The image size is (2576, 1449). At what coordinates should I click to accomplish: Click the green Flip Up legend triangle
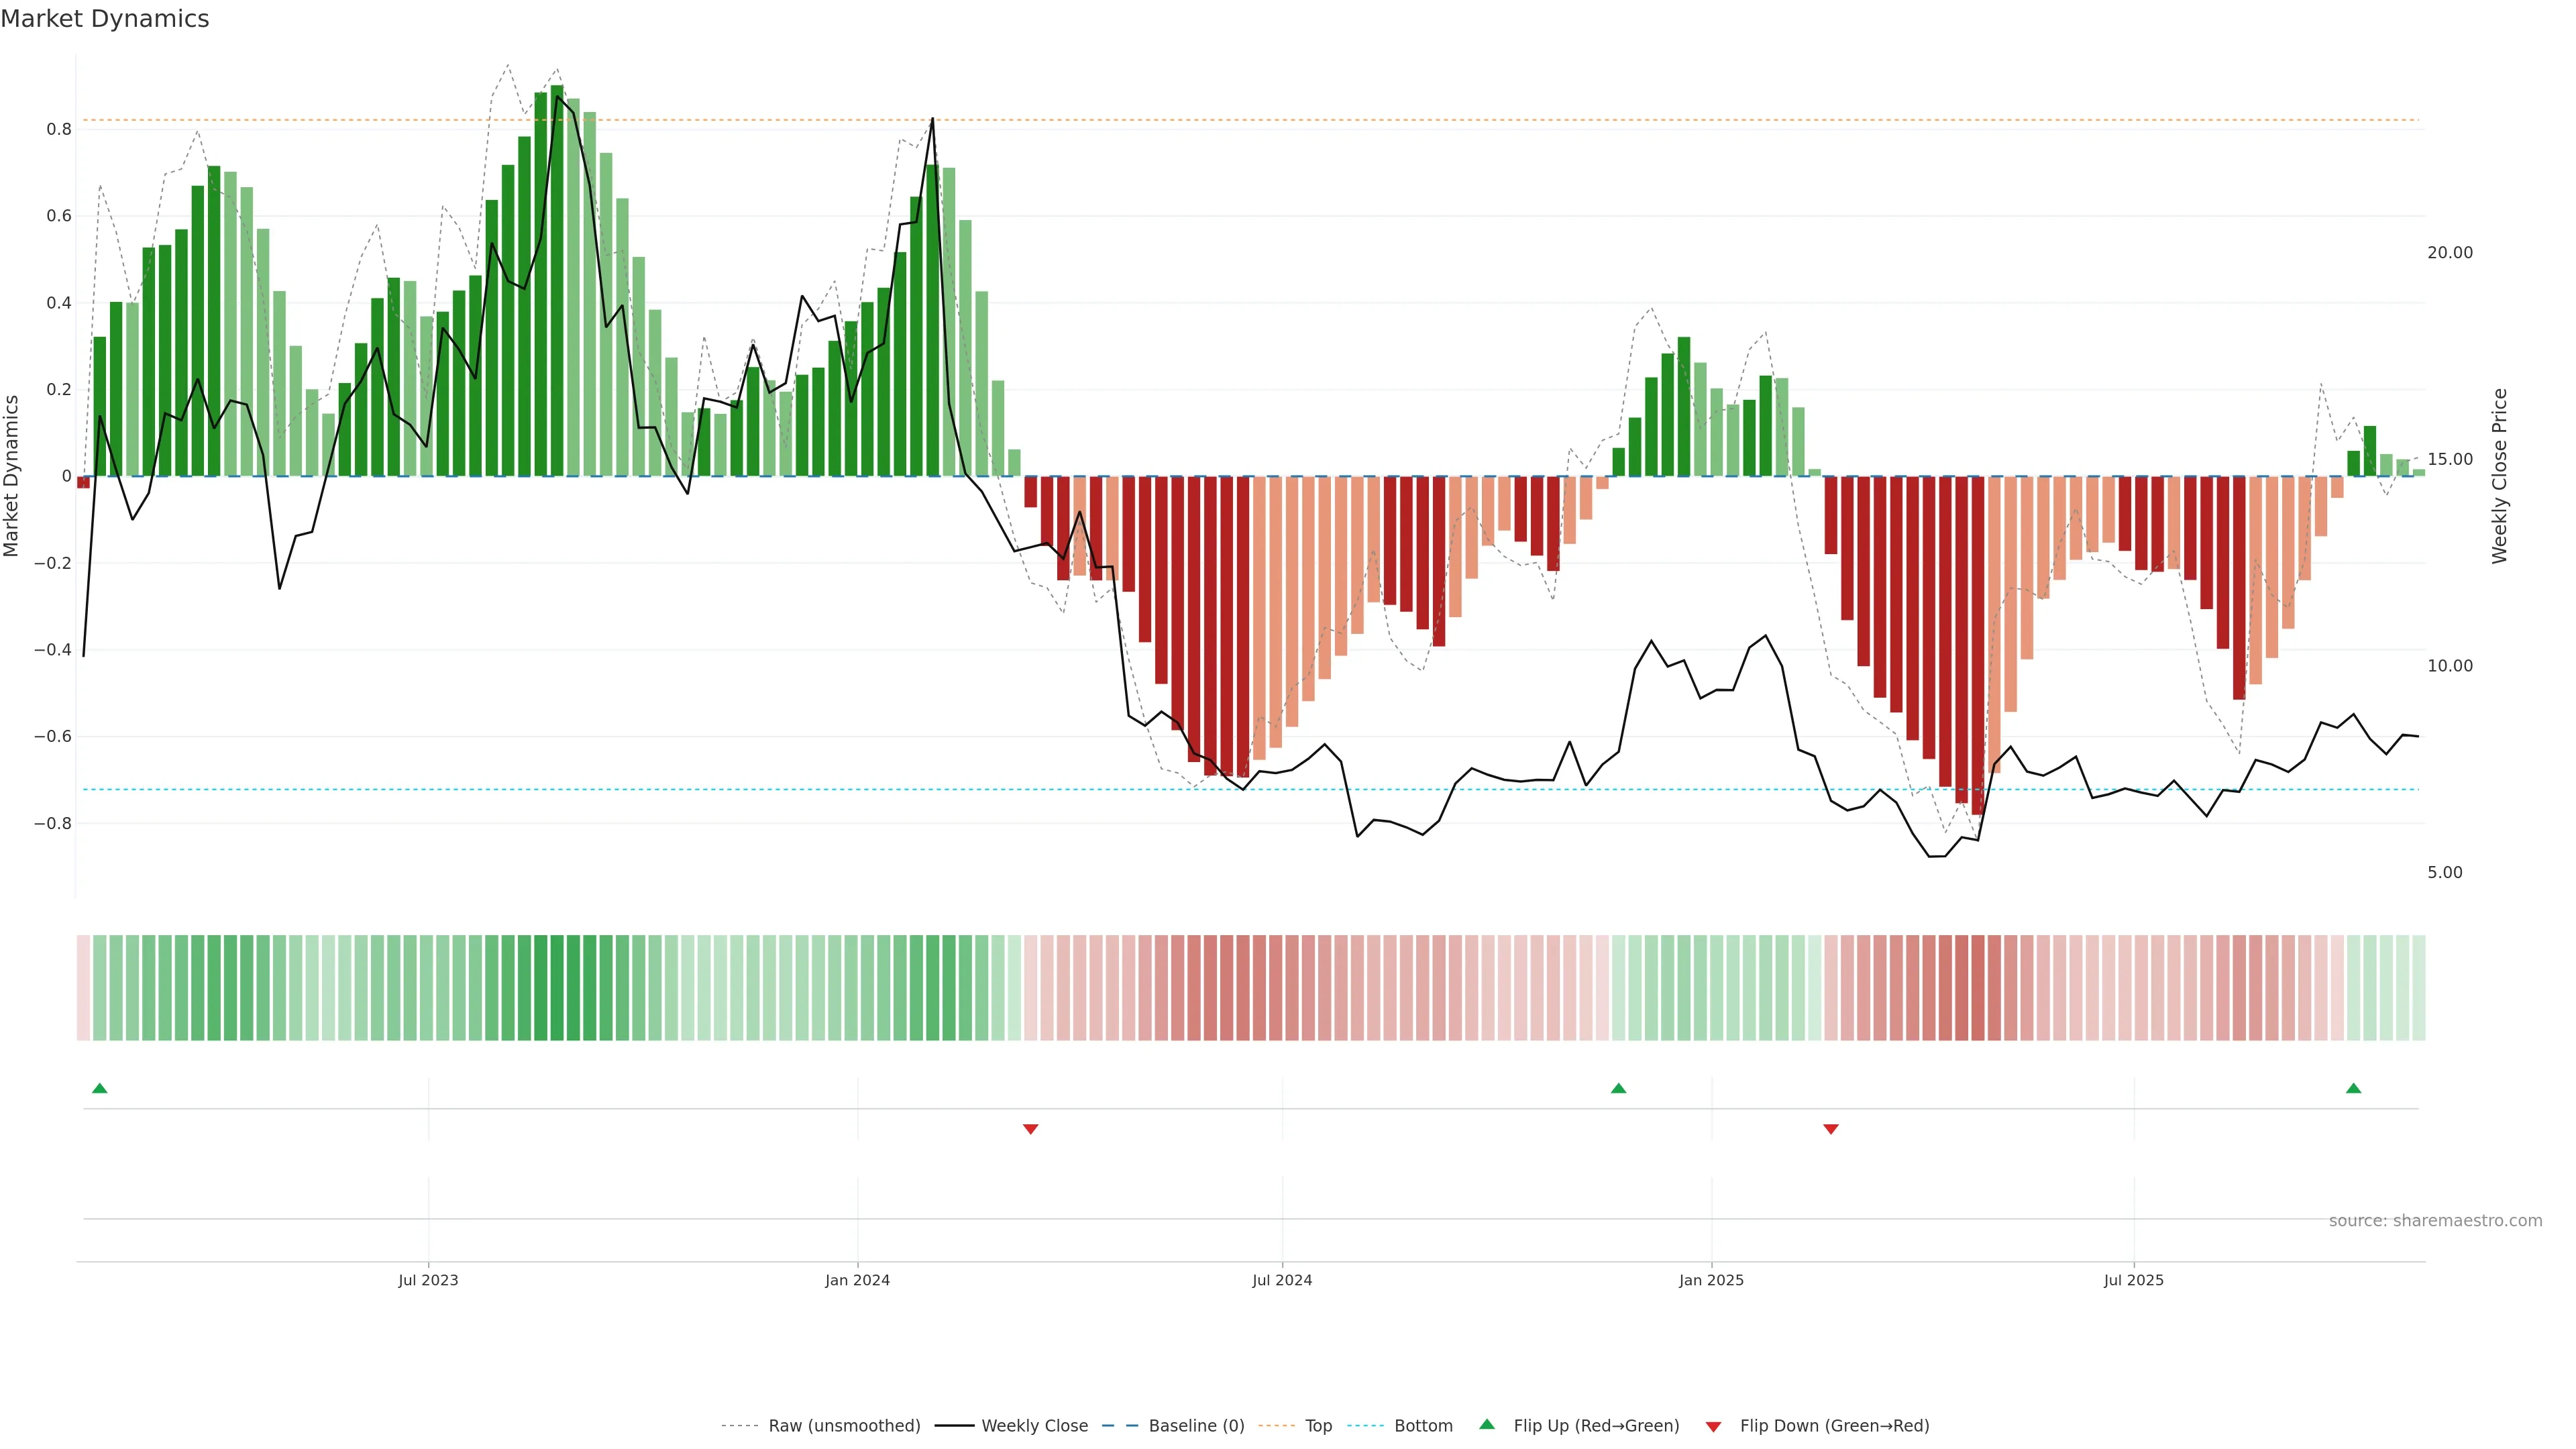coord(1487,1424)
